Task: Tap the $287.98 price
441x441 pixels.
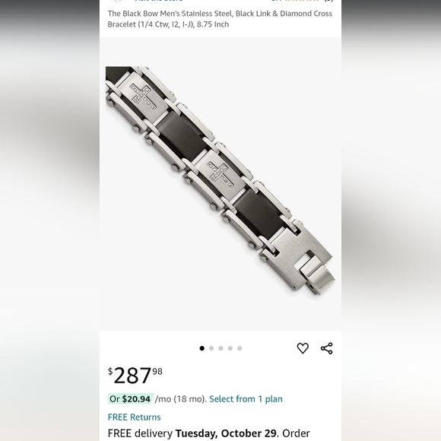Action: (135, 375)
